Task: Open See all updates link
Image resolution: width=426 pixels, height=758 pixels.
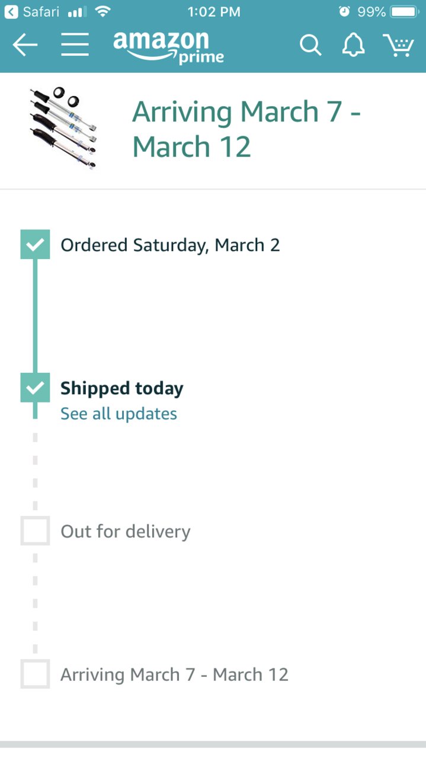Action: pos(118,414)
